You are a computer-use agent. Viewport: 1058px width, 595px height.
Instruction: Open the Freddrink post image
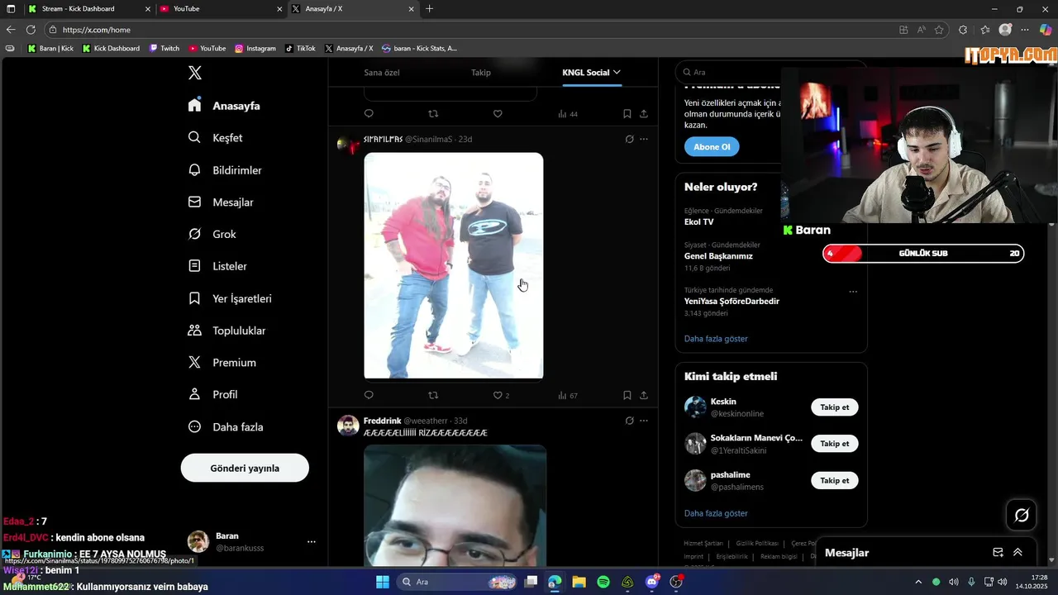point(455,506)
